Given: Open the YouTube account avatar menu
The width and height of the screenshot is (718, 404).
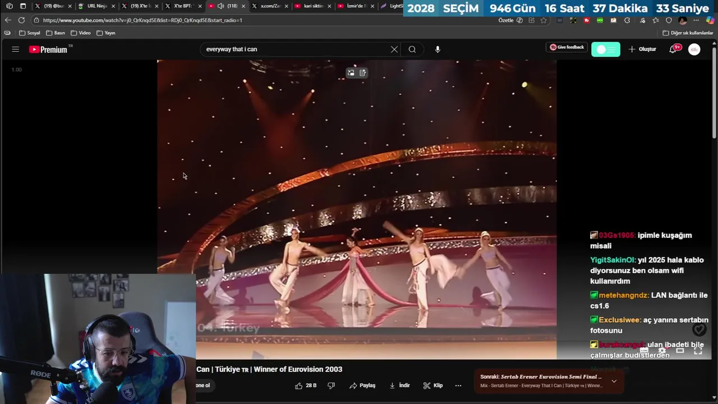Looking at the screenshot, I should click(x=694, y=49).
